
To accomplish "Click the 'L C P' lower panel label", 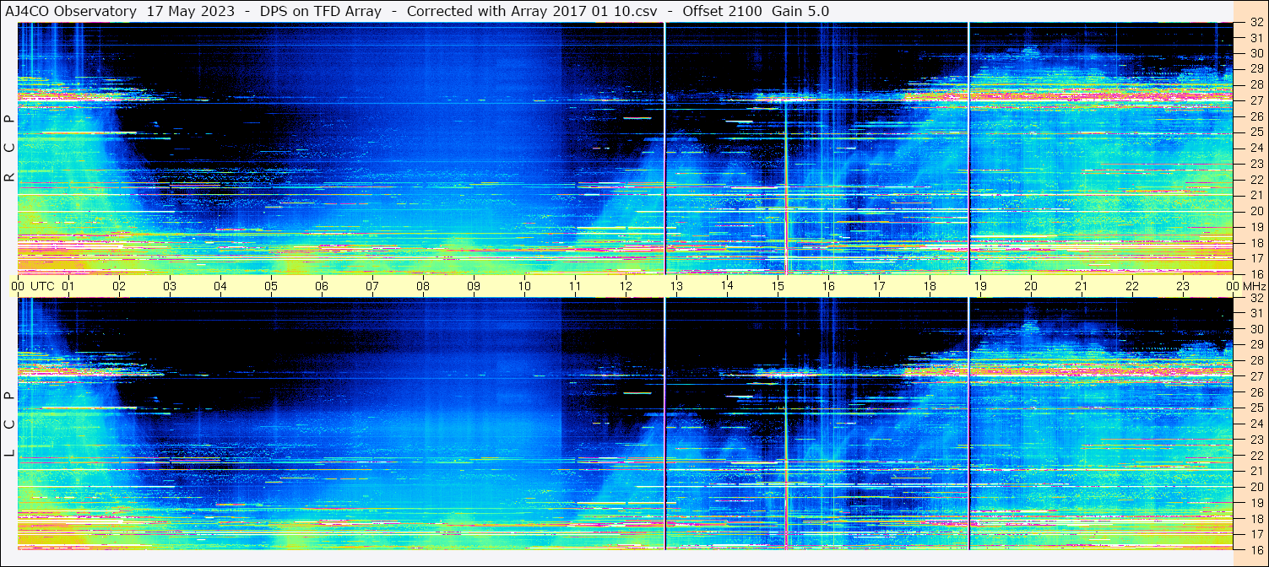I will point(9,424).
